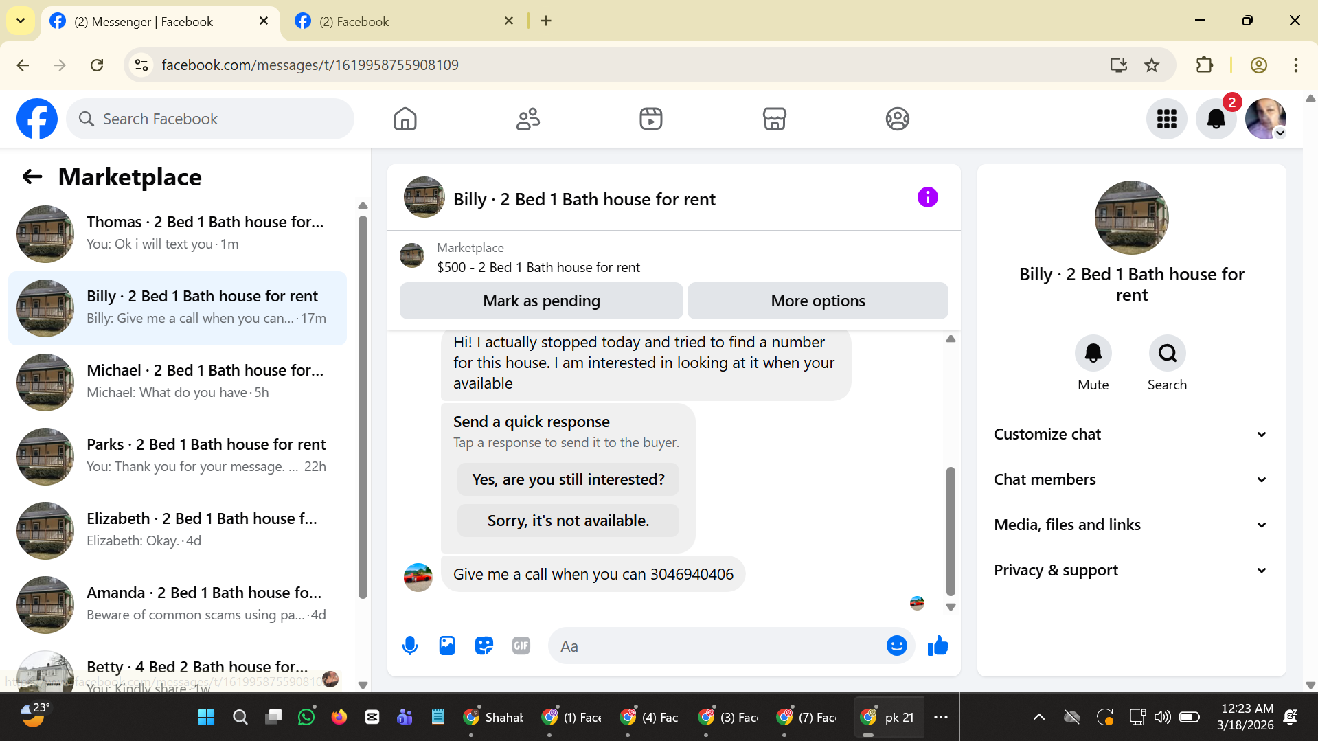Open Amanda's conversation
This screenshot has width=1318, height=741.
coord(178,604)
